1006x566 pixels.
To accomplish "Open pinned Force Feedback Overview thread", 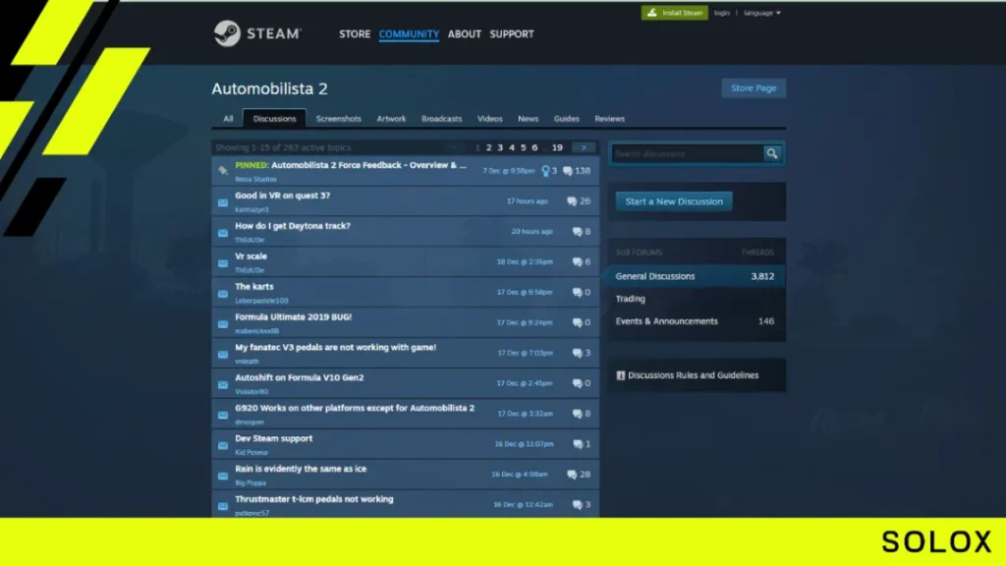I will tap(351, 165).
